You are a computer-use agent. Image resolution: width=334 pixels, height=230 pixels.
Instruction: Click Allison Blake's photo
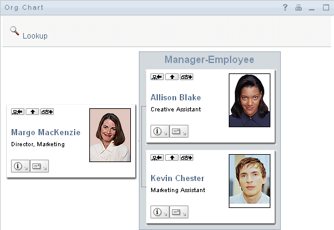[250, 100]
